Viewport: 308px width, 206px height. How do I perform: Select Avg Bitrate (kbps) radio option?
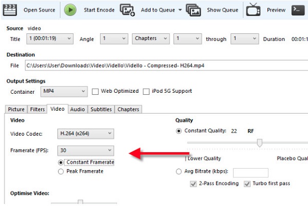point(179,172)
